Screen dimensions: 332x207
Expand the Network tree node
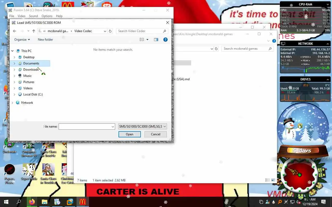[x=12, y=103]
